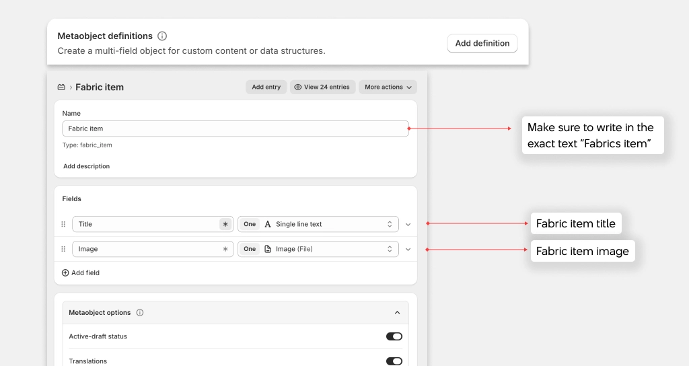The width and height of the screenshot is (689, 366).
Task: Click the Image (File) type icon
Action: coord(268,249)
